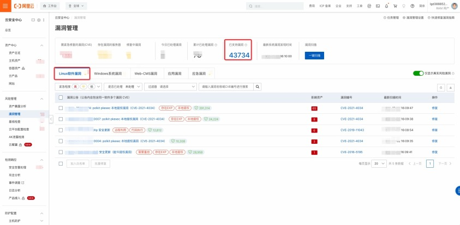This screenshot has height=225, width=460.
Task: Click the user avatar picture
Action: (x=454, y=6)
